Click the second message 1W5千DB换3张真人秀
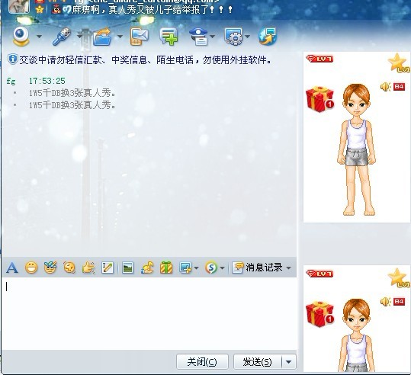 pos(72,105)
